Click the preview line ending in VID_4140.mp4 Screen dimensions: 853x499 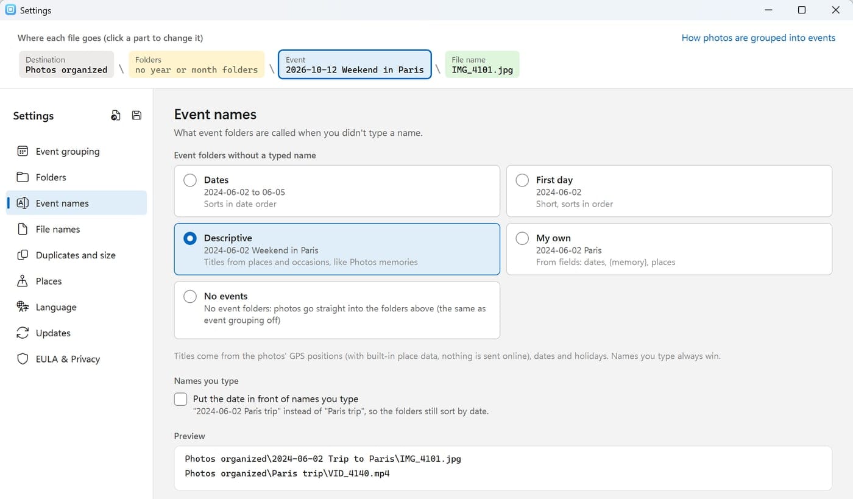click(x=287, y=473)
